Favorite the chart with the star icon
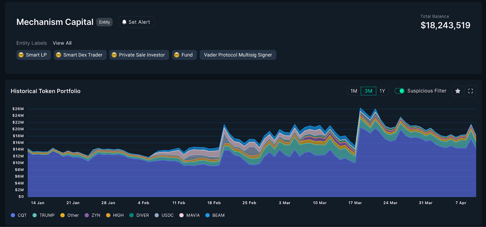 458,91
